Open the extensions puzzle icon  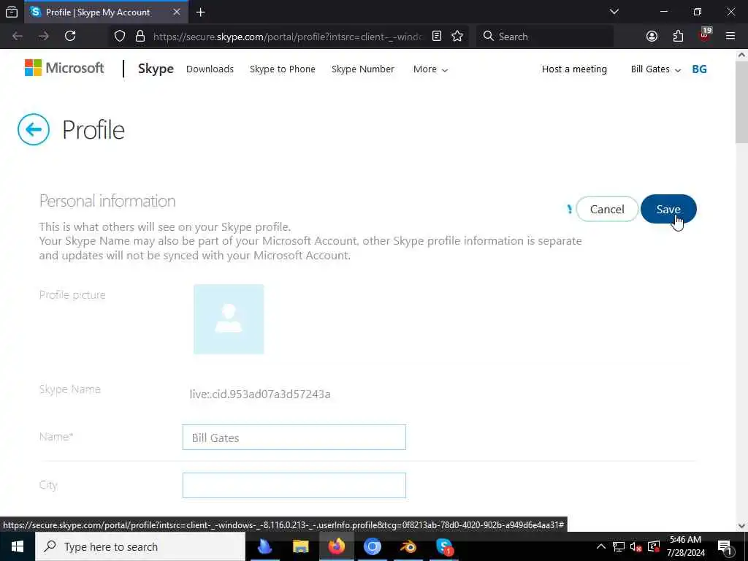[x=678, y=37]
